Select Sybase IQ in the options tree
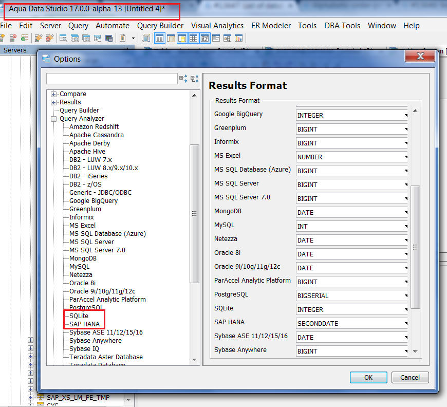The height and width of the screenshot is (407, 447). tap(84, 349)
